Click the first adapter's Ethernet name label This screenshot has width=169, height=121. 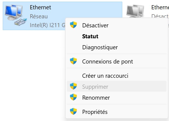click(40, 7)
